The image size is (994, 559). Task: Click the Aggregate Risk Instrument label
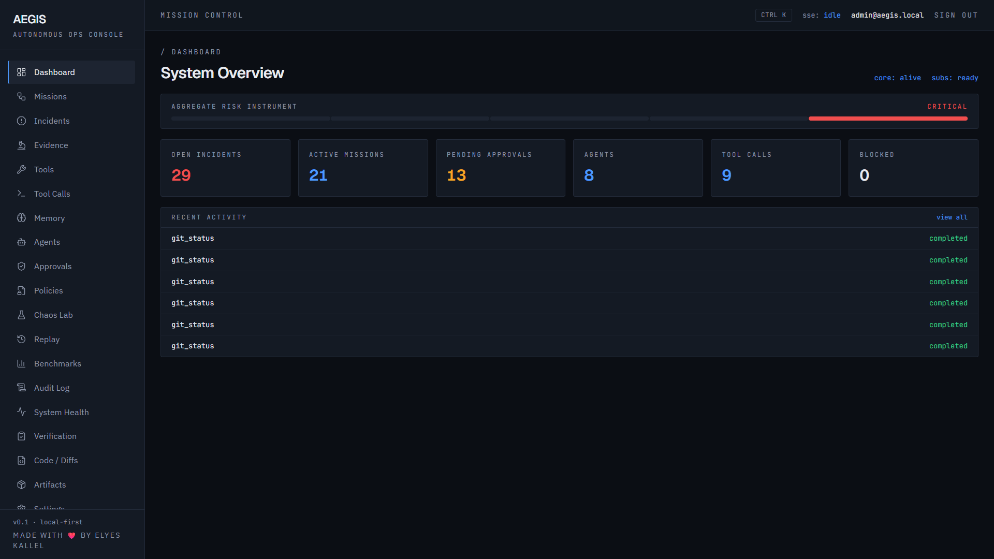pyautogui.click(x=234, y=107)
